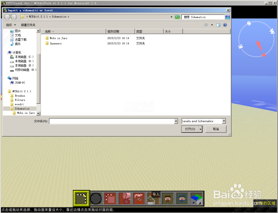The height and width of the screenshot is (213, 278).
Task: Open the Chunk Control tool icon
Action: point(196,199)
